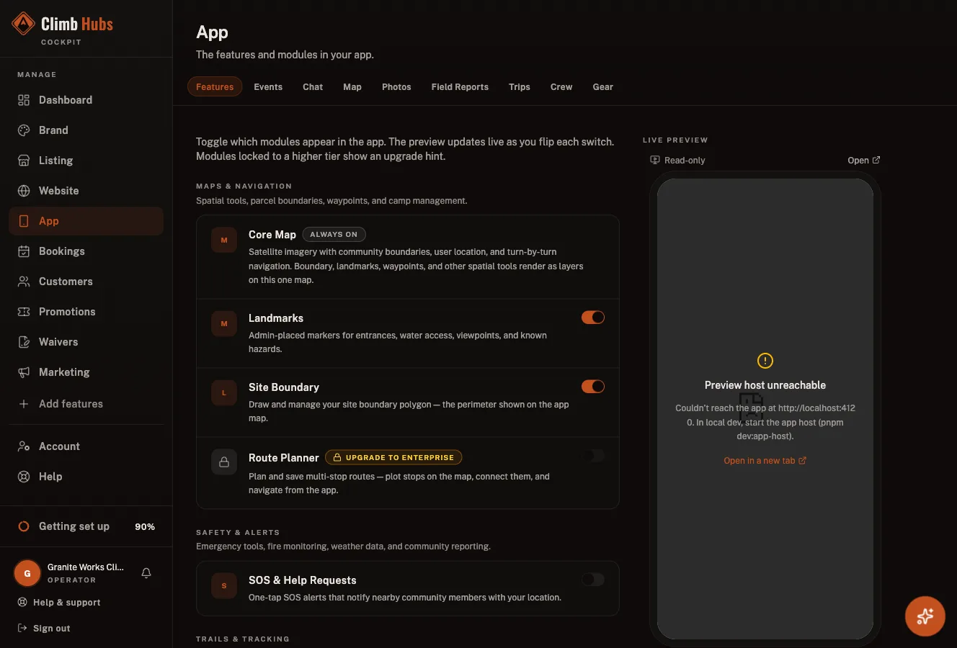This screenshot has width=957, height=648.
Task: Open the Trips tab
Action: pyautogui.click(x=520, y=87)
